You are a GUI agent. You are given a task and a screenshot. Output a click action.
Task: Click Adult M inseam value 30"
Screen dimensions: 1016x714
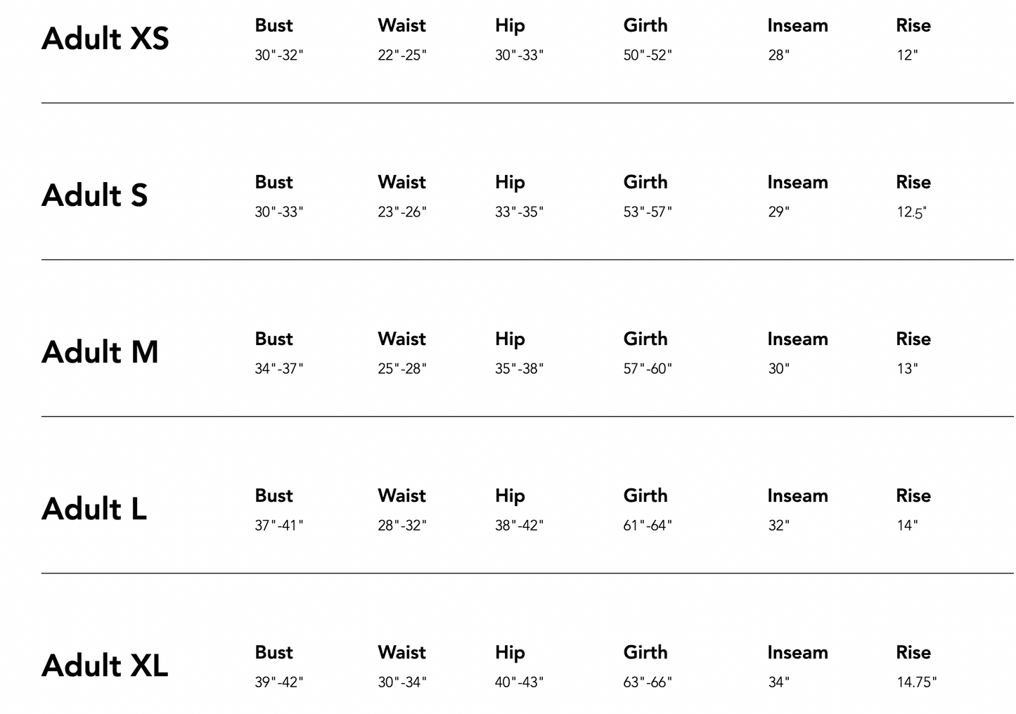pos(778,369)
